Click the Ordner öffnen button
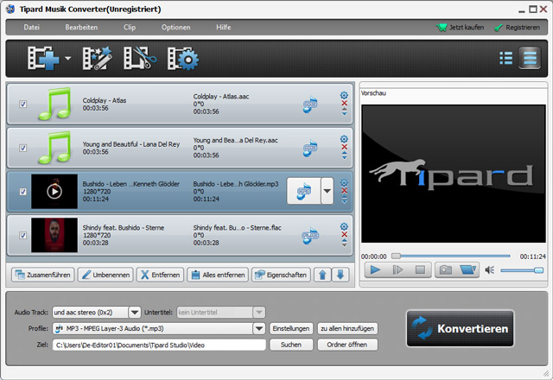Viewport: 553px width, 380px height. (347, 345)
